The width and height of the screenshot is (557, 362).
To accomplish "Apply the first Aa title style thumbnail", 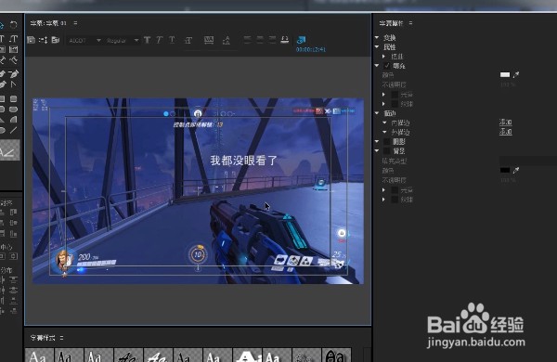I will [39, 355].
